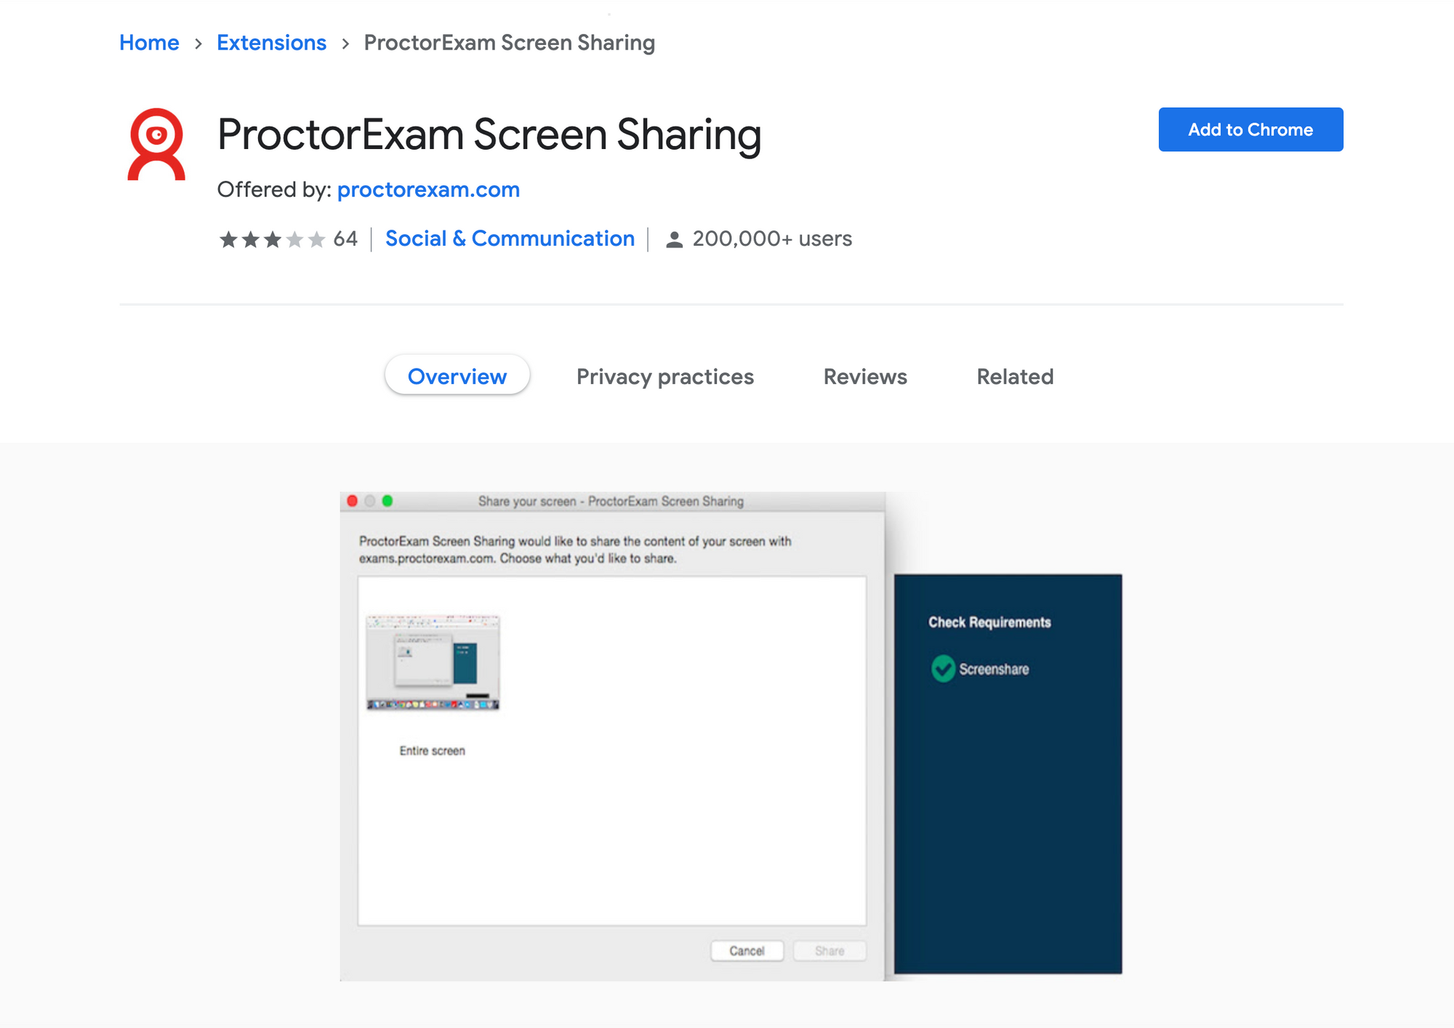Viewport: 1454px width, 1028px height.
Task: Click Add to Chrome button
Action: pyautogui.click(x=1249, y=130)
